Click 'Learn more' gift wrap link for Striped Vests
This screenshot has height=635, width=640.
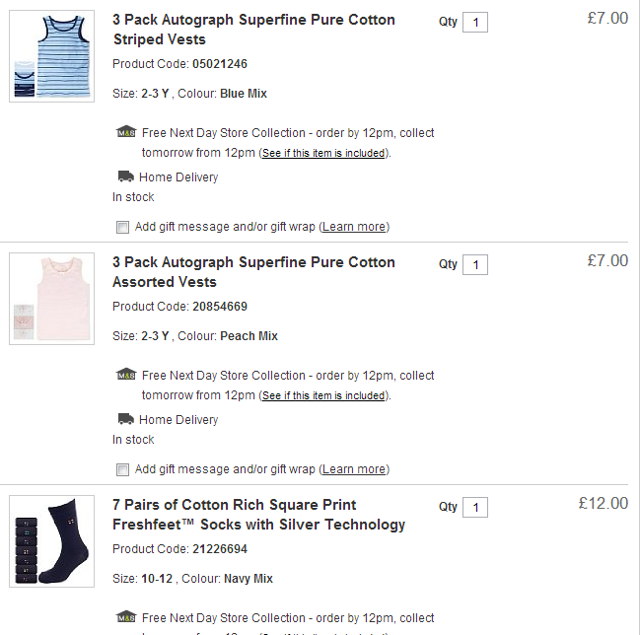tap(354, 227)
